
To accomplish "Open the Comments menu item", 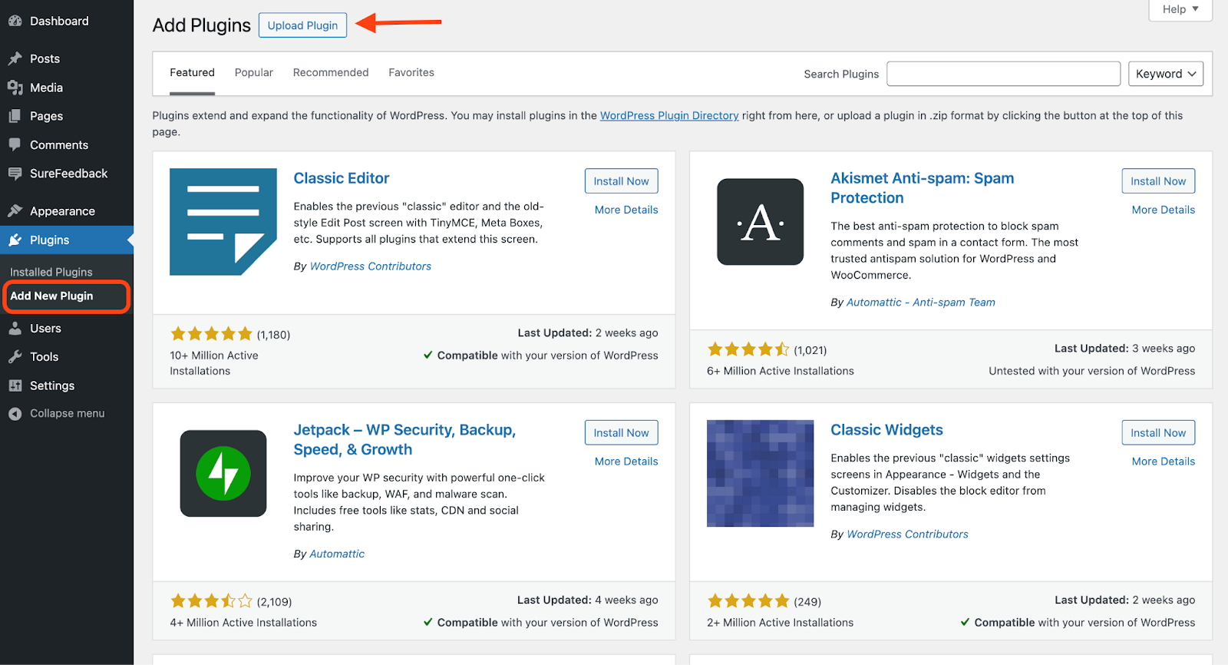I will click(x=67, y=144).
